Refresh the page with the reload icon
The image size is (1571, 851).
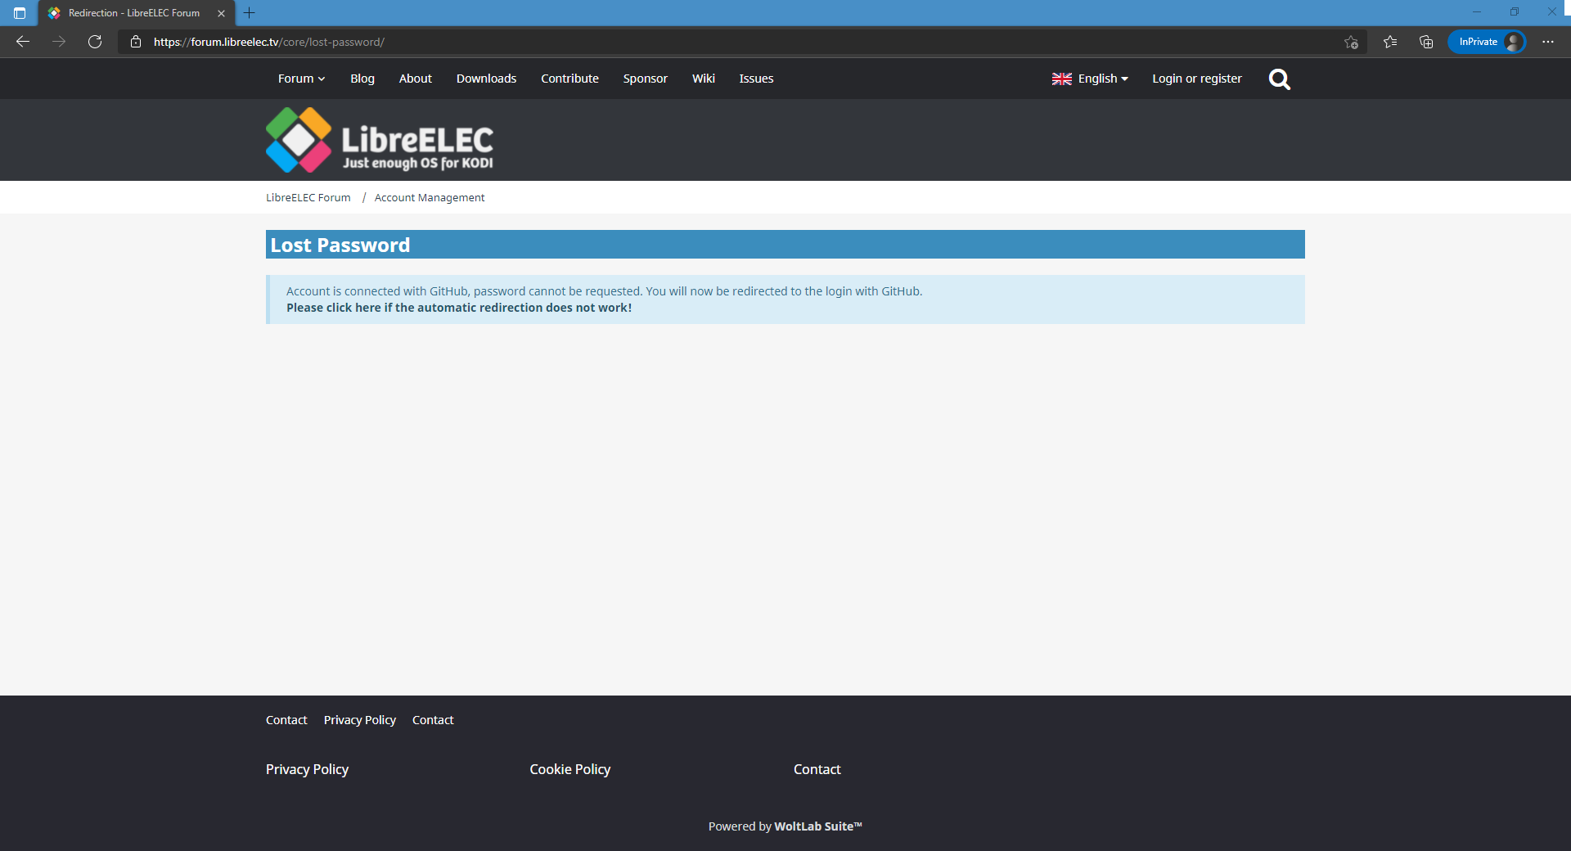95,42
